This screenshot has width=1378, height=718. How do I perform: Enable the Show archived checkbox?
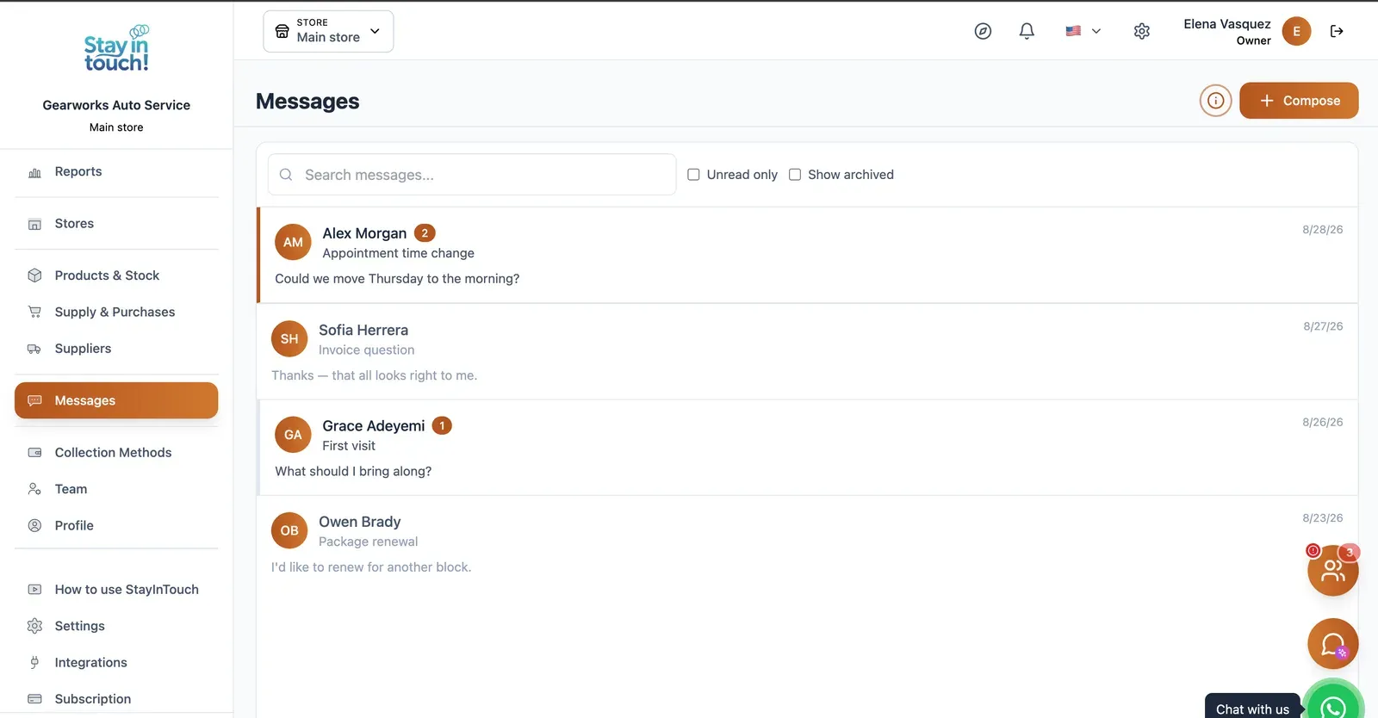(x=795, y=175)
